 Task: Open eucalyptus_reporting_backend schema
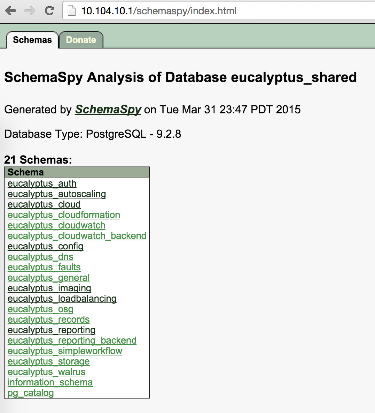(x=72, y=340)
